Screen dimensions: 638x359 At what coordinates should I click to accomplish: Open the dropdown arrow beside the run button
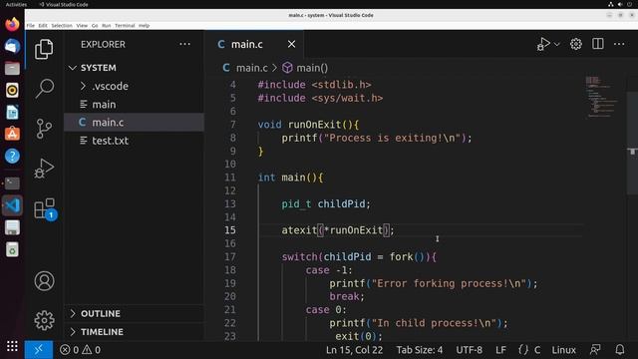click(x=557, y=44)
